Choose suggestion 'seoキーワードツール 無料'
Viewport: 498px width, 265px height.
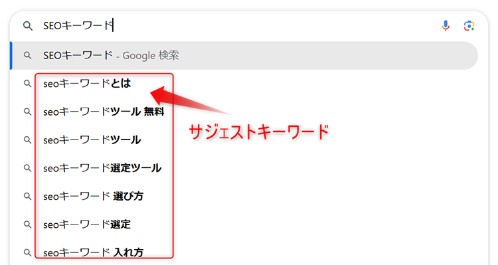(104, 112)
